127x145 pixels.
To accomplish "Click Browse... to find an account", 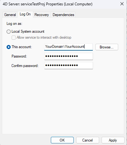I will pos(107,47).
